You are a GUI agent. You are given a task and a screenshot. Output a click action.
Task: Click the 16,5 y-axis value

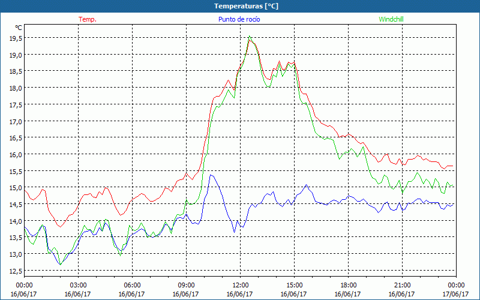coord(16,138)
